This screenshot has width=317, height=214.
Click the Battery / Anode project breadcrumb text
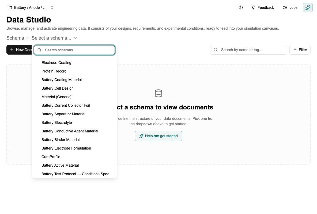coord(30,7)
